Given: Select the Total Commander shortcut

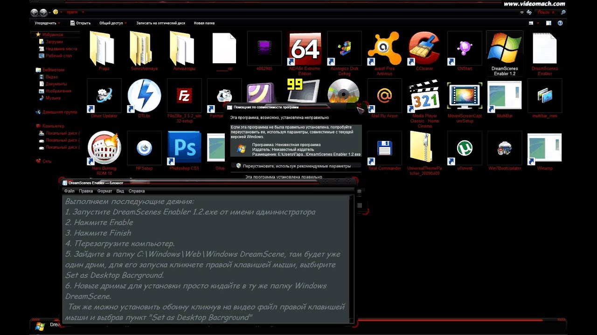Looking at the screenshot, I should (x=384, y=150).
